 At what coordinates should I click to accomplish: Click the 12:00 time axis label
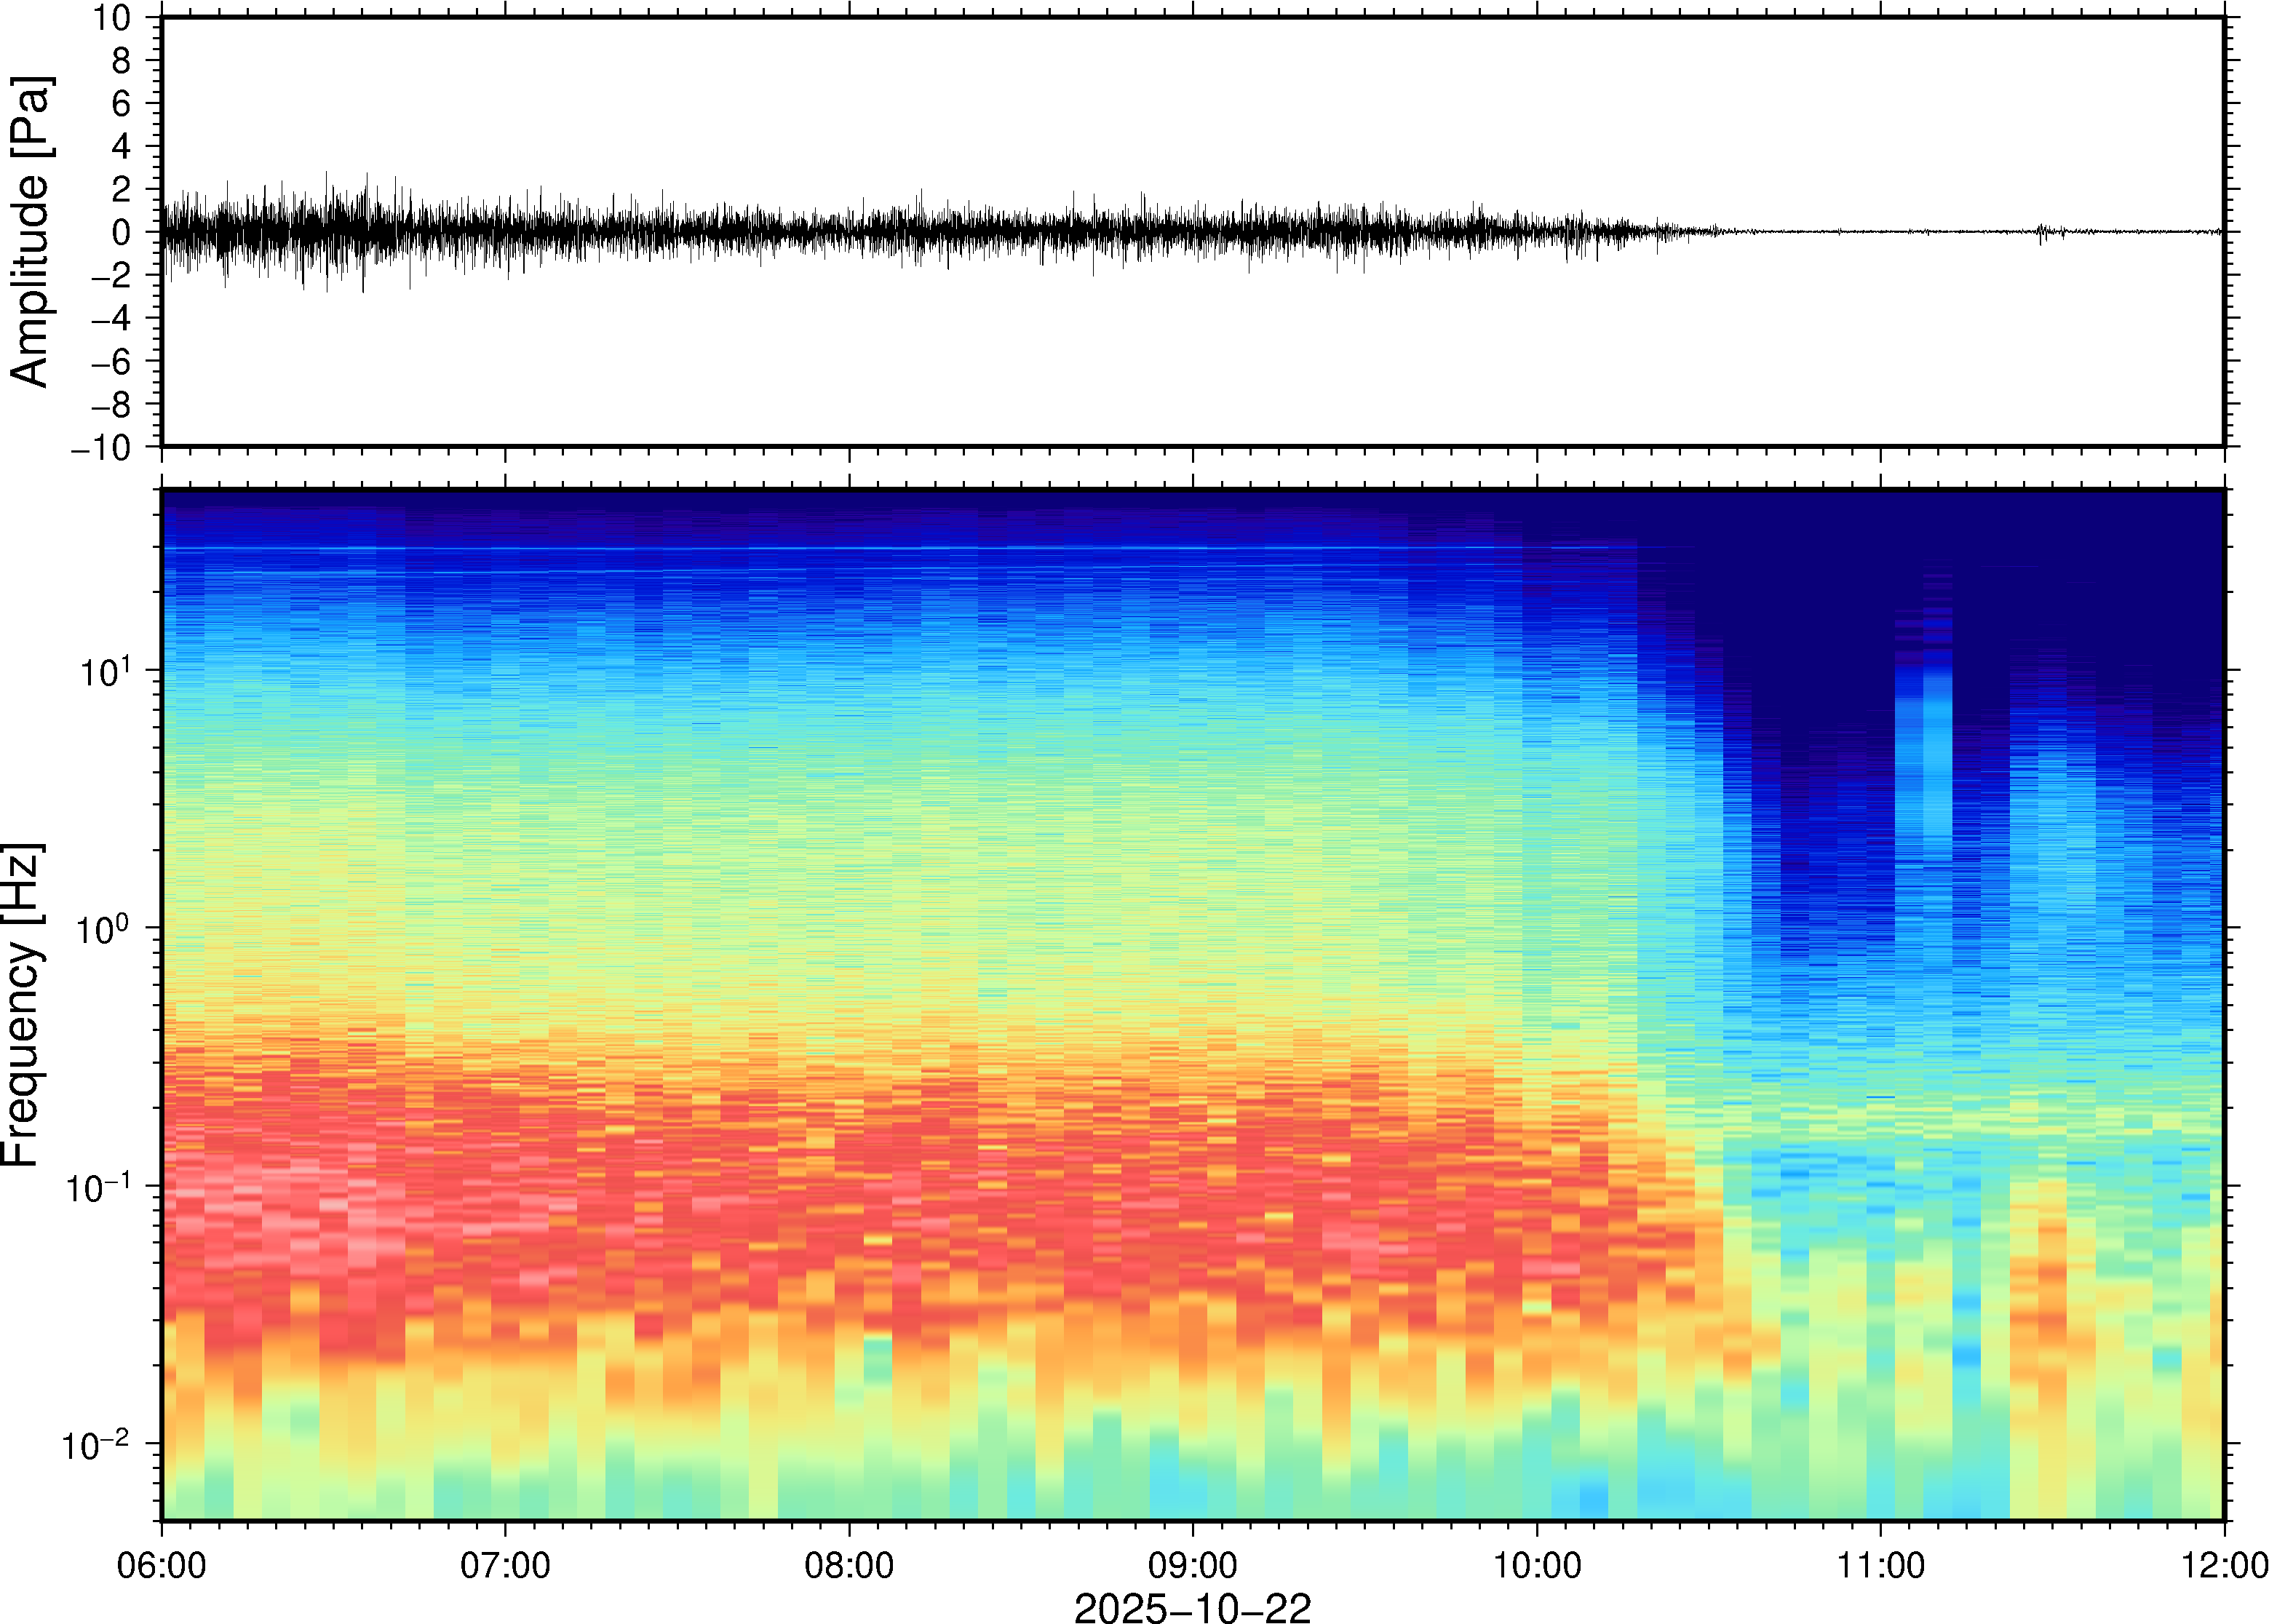(x=2223, y=1565)
